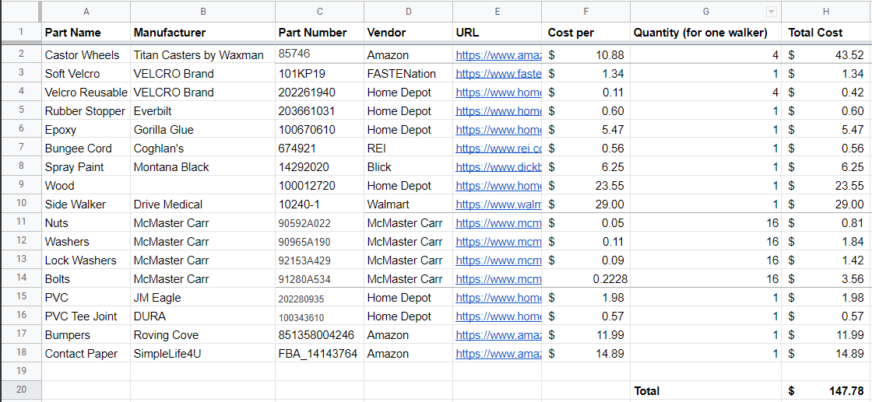The height and width of the screenshot is (402, 872).
Task: Click the part number 851358004246 cell
Action: pos(319,335)
